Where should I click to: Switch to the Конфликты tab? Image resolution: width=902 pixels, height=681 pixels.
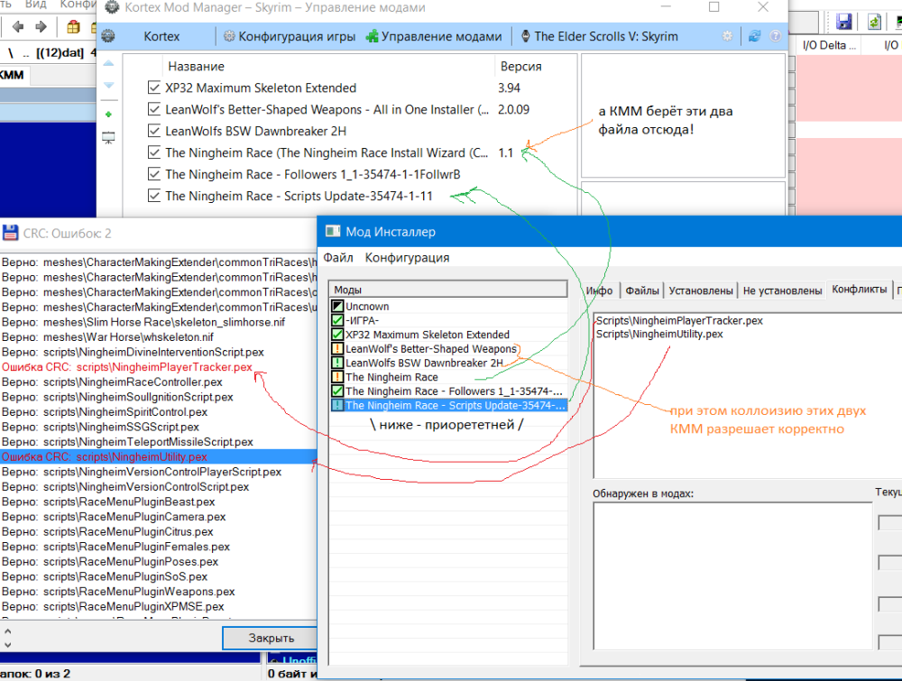pyautogui.click(x=860, y=290)
